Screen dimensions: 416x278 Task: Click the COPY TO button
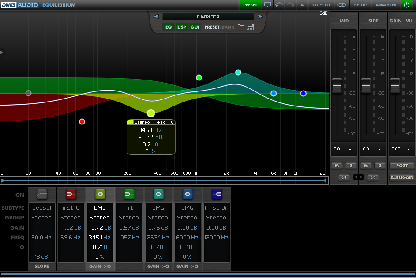(x=321, y=5)
